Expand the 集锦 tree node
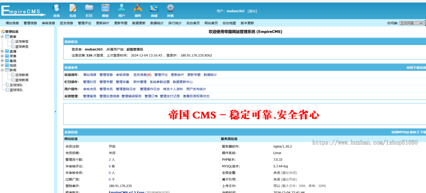 (2, 61)
